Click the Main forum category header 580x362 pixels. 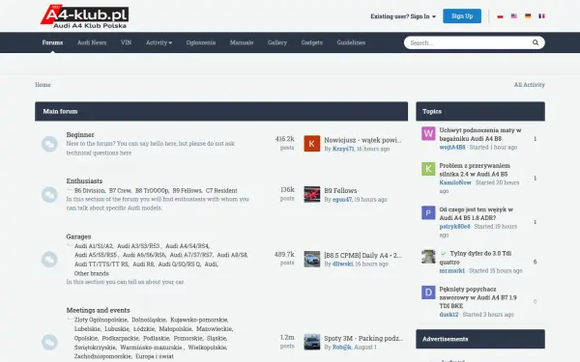coord(221,111)
